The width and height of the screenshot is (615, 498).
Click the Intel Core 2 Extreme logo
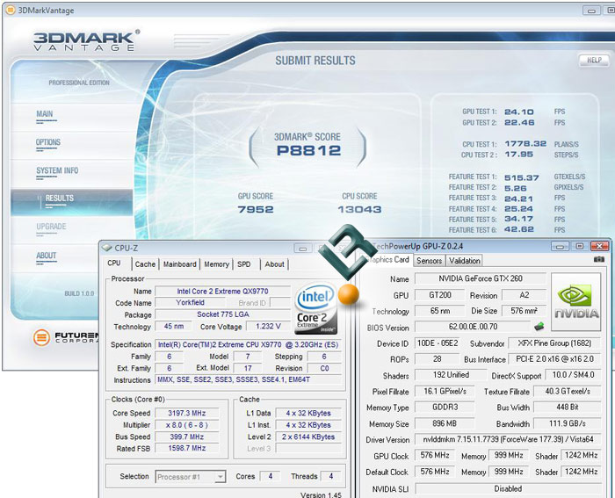pyautogui.click(x=316, y=308)
